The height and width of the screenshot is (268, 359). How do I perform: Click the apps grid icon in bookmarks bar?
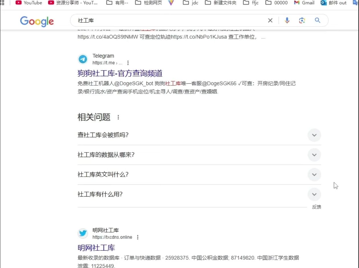pyautogui.click(x=2, y=3)
